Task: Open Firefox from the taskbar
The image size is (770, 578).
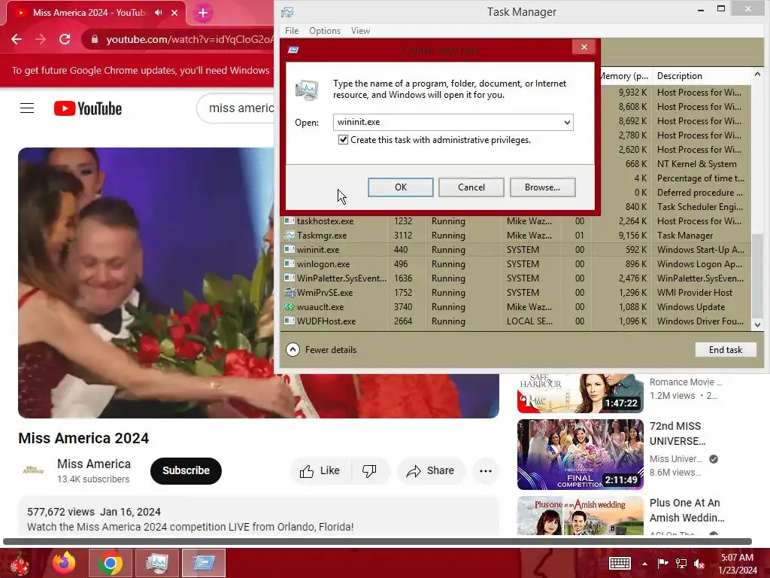Action: coord(65,563)
